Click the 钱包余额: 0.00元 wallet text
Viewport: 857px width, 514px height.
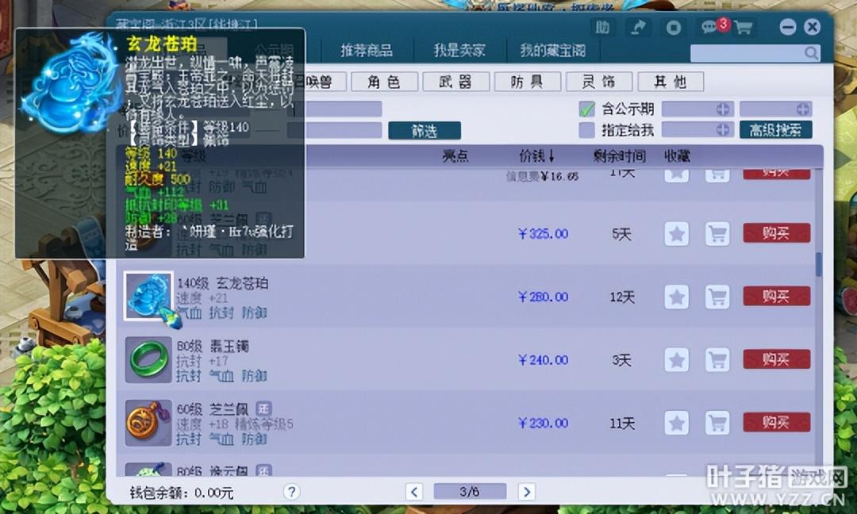[182, 493]
